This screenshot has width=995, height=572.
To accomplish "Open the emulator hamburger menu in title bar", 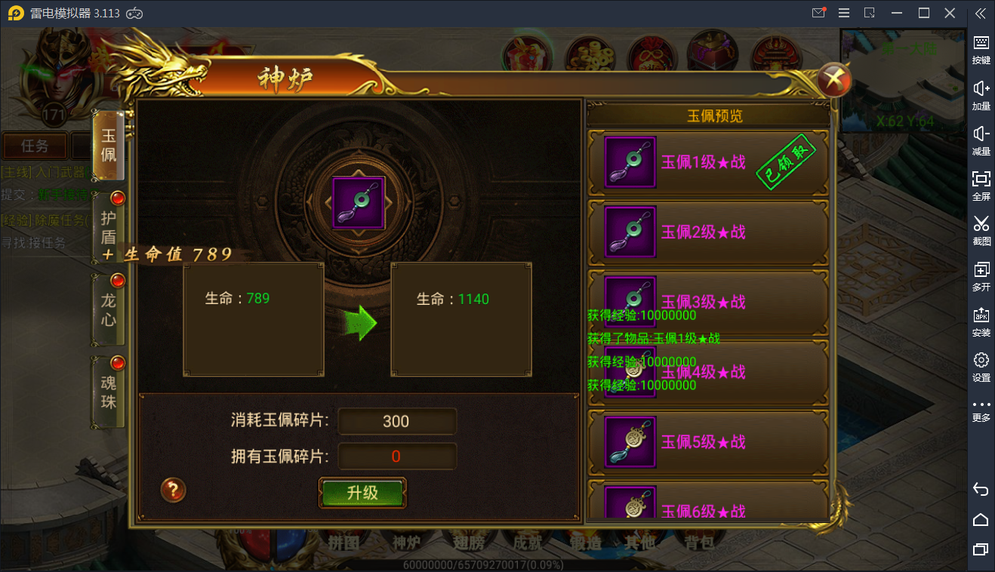I will (x=844, y=13).
